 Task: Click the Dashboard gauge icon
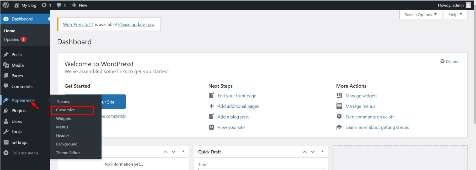pyautogui.click(x=6, y=19)
